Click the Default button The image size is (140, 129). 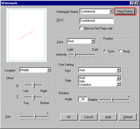click(x=128, y=117)
